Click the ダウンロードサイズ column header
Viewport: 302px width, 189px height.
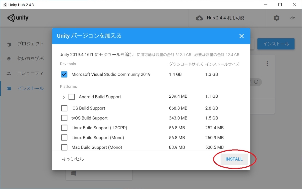[x=186, y=64]
